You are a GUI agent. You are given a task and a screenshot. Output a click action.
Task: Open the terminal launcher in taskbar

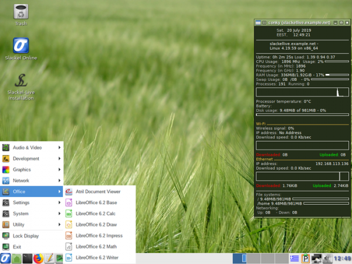[x=27, y=258]
